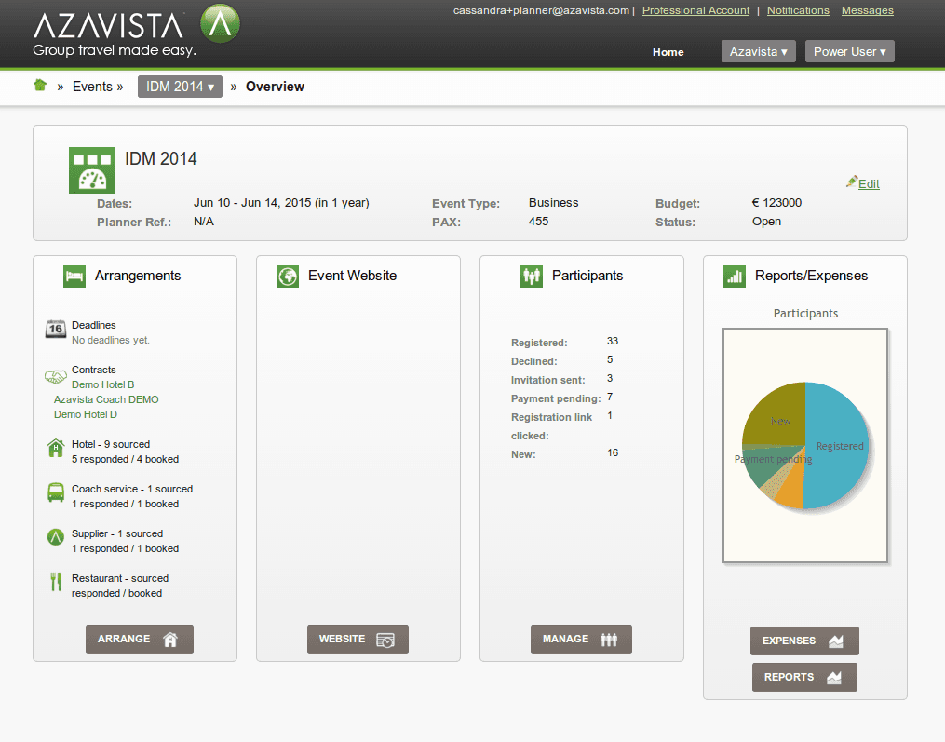Image resolution: width=945 pixels, height=742 pixels.
Task: Click the Supplier Azavista icon
Action: (56, 536)
